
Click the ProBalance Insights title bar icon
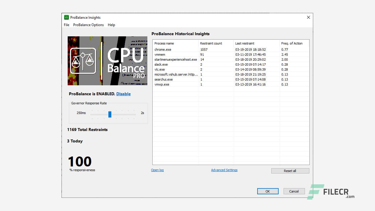point(66,17)
